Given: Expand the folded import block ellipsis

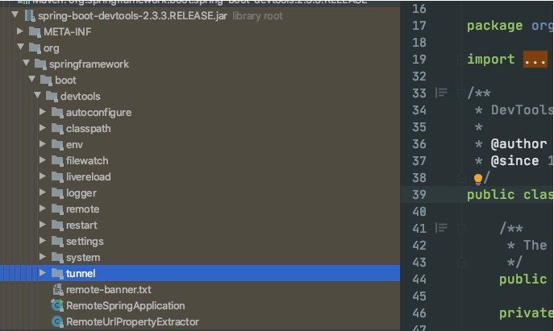Looking at the screenshot, I should tap(535, 59).
